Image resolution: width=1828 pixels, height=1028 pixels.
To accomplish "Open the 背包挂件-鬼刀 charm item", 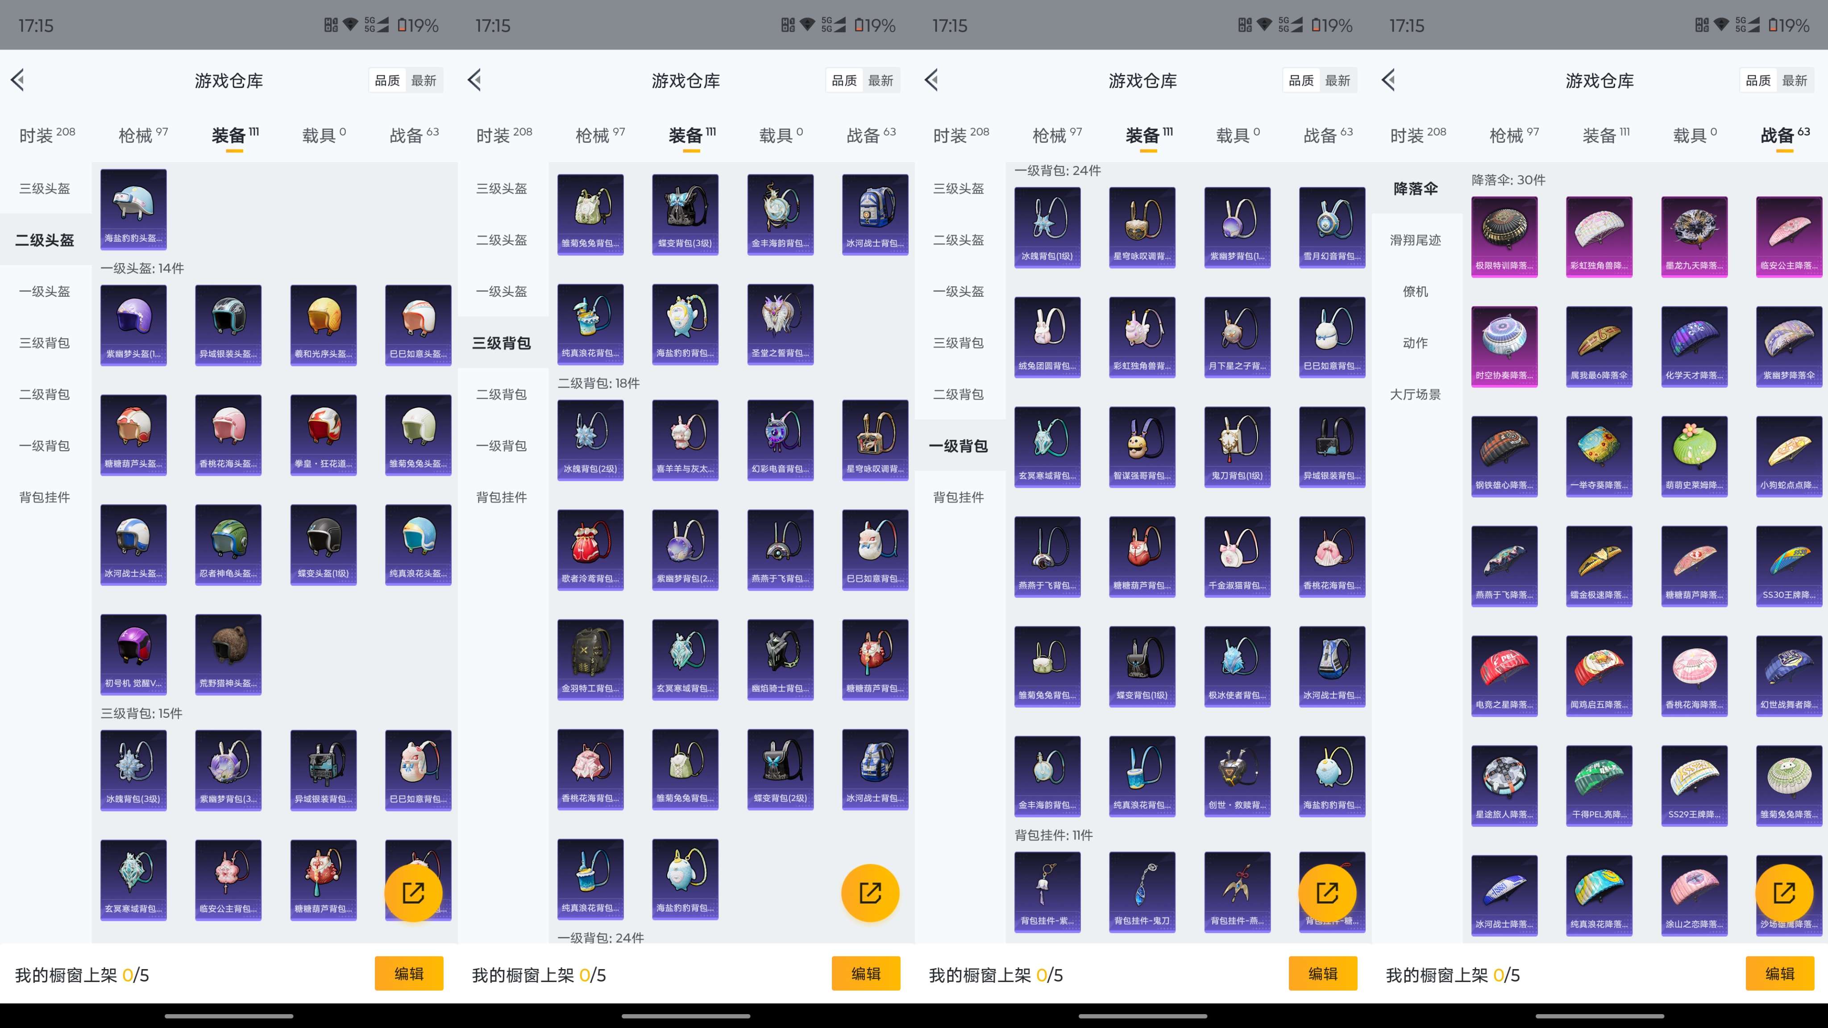I will coord(1142,892).
